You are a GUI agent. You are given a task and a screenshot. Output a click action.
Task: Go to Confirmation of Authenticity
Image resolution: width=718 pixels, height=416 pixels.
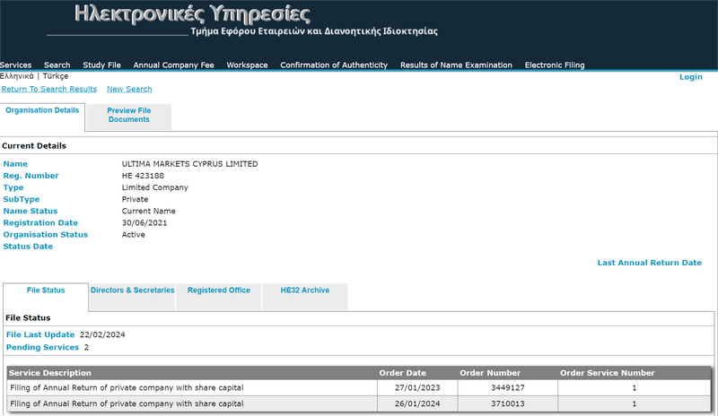334,65
